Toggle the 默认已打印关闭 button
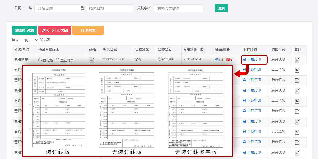This screenshot has width=318, height=159. [x=55, y=30]
